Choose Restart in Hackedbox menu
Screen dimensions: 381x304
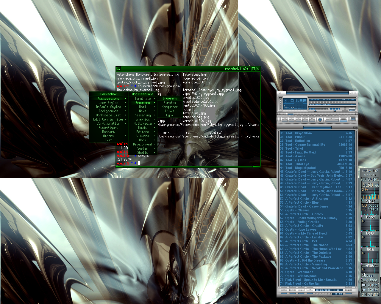[x=108, y=132]
